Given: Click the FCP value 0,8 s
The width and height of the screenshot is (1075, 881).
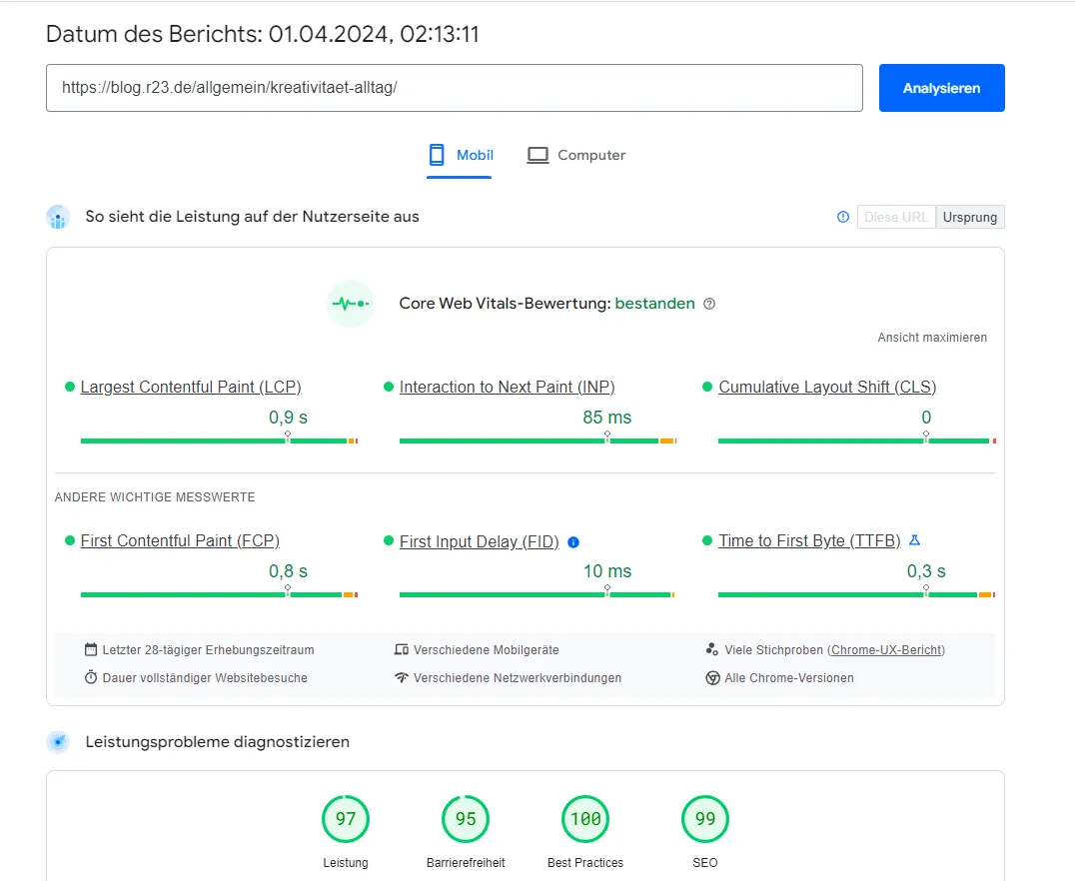Looking at the screenshot, I should [x=288, y=571].
